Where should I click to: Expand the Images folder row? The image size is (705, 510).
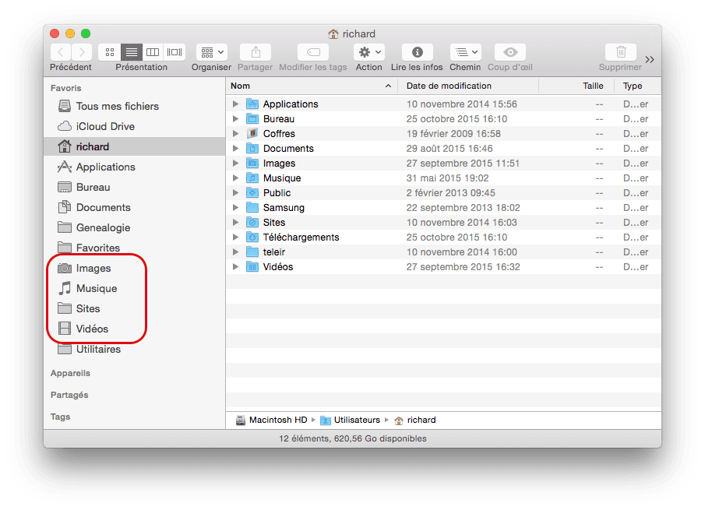[x=235, y=163]
